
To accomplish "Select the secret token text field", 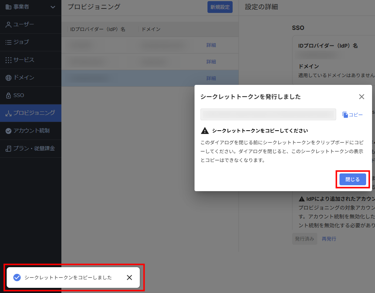I will (x=268, y=114).
